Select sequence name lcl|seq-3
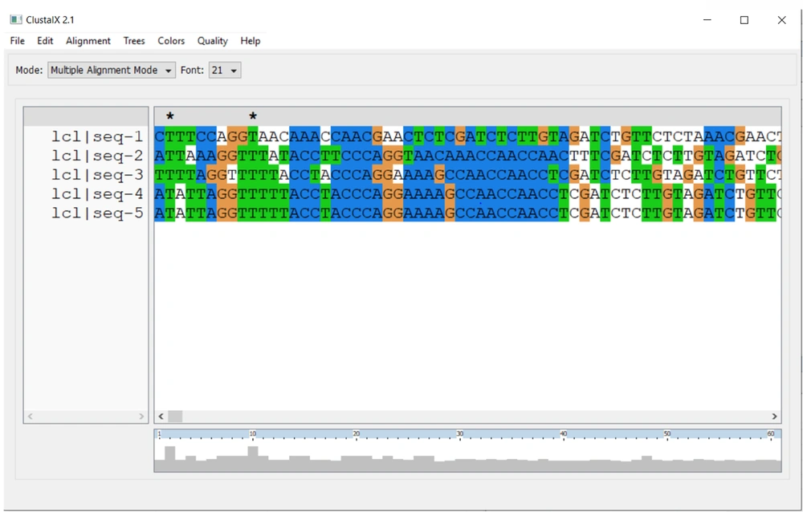This screenshot has width=803, height=512. point(97,175)
